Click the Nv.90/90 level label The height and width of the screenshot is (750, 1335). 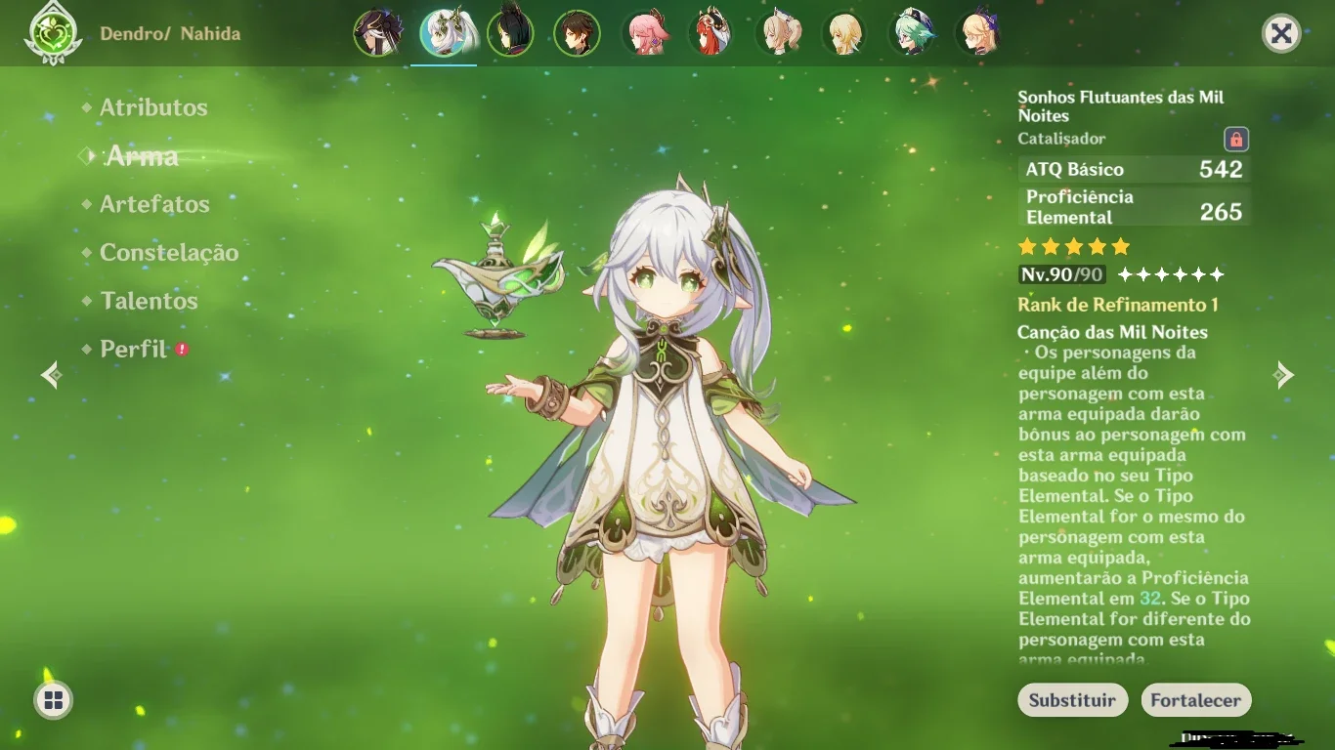click(x=1061, y=274)
